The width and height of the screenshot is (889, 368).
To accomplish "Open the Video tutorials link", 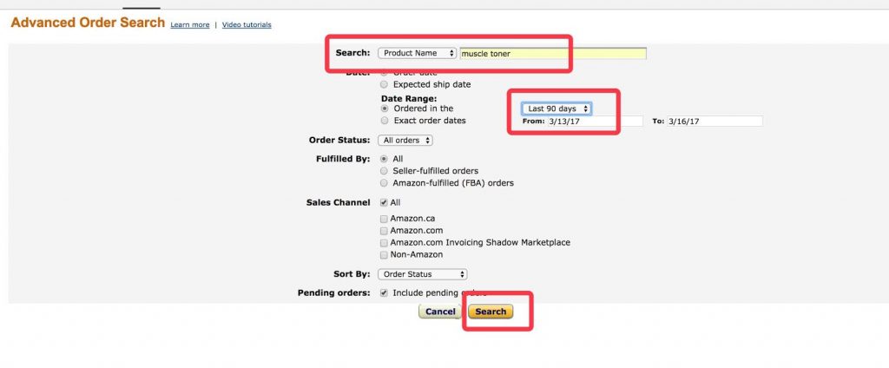I will pyautogui.click(x=247, y=25).
